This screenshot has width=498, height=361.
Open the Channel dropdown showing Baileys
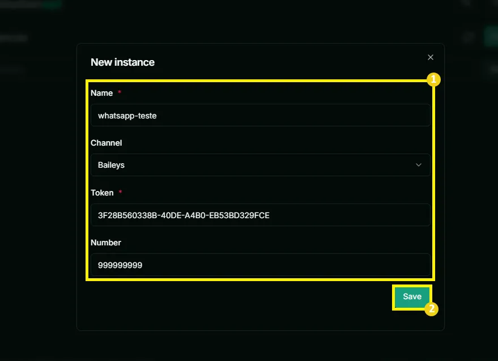[261, 165]
